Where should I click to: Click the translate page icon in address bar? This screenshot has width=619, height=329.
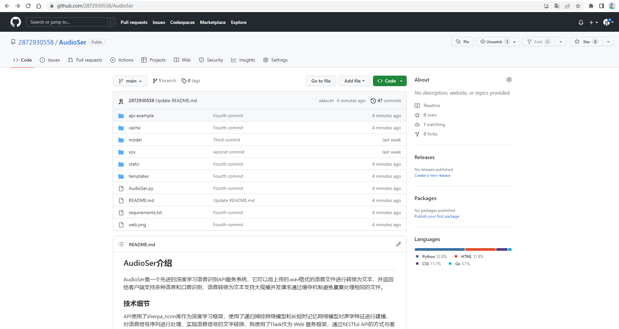coord(557,6)
